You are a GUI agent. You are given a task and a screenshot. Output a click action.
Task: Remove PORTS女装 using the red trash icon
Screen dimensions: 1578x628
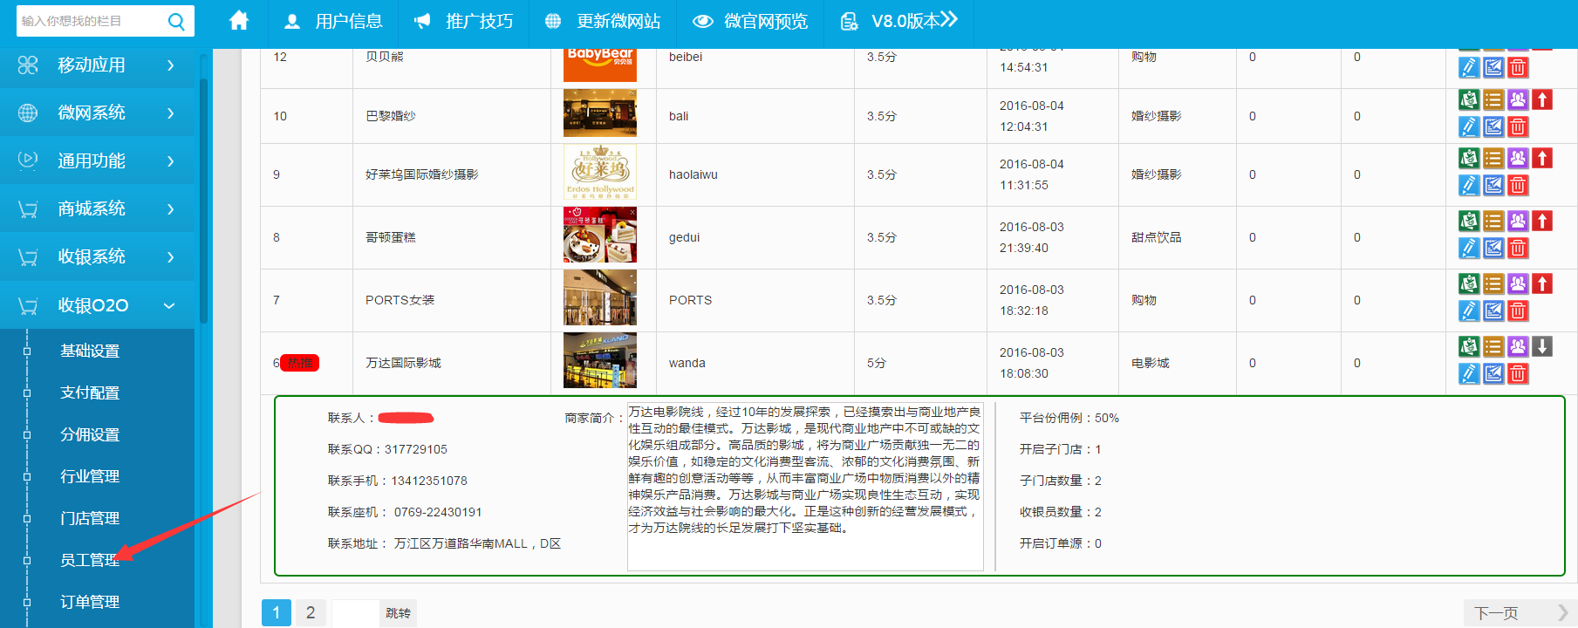1518,311
